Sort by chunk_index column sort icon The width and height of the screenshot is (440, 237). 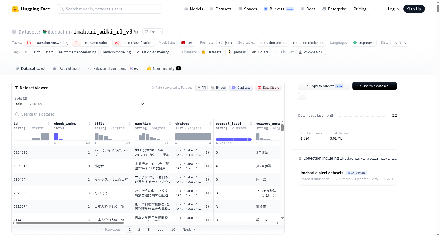[89, 124]
